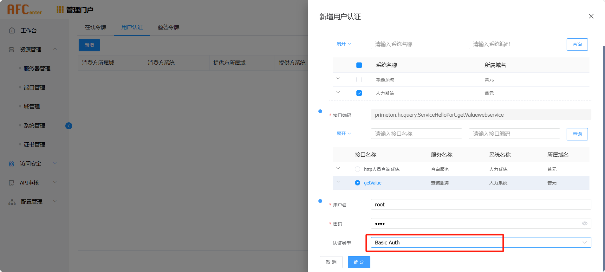Click the 资源管理 server icon

point(12,50)
